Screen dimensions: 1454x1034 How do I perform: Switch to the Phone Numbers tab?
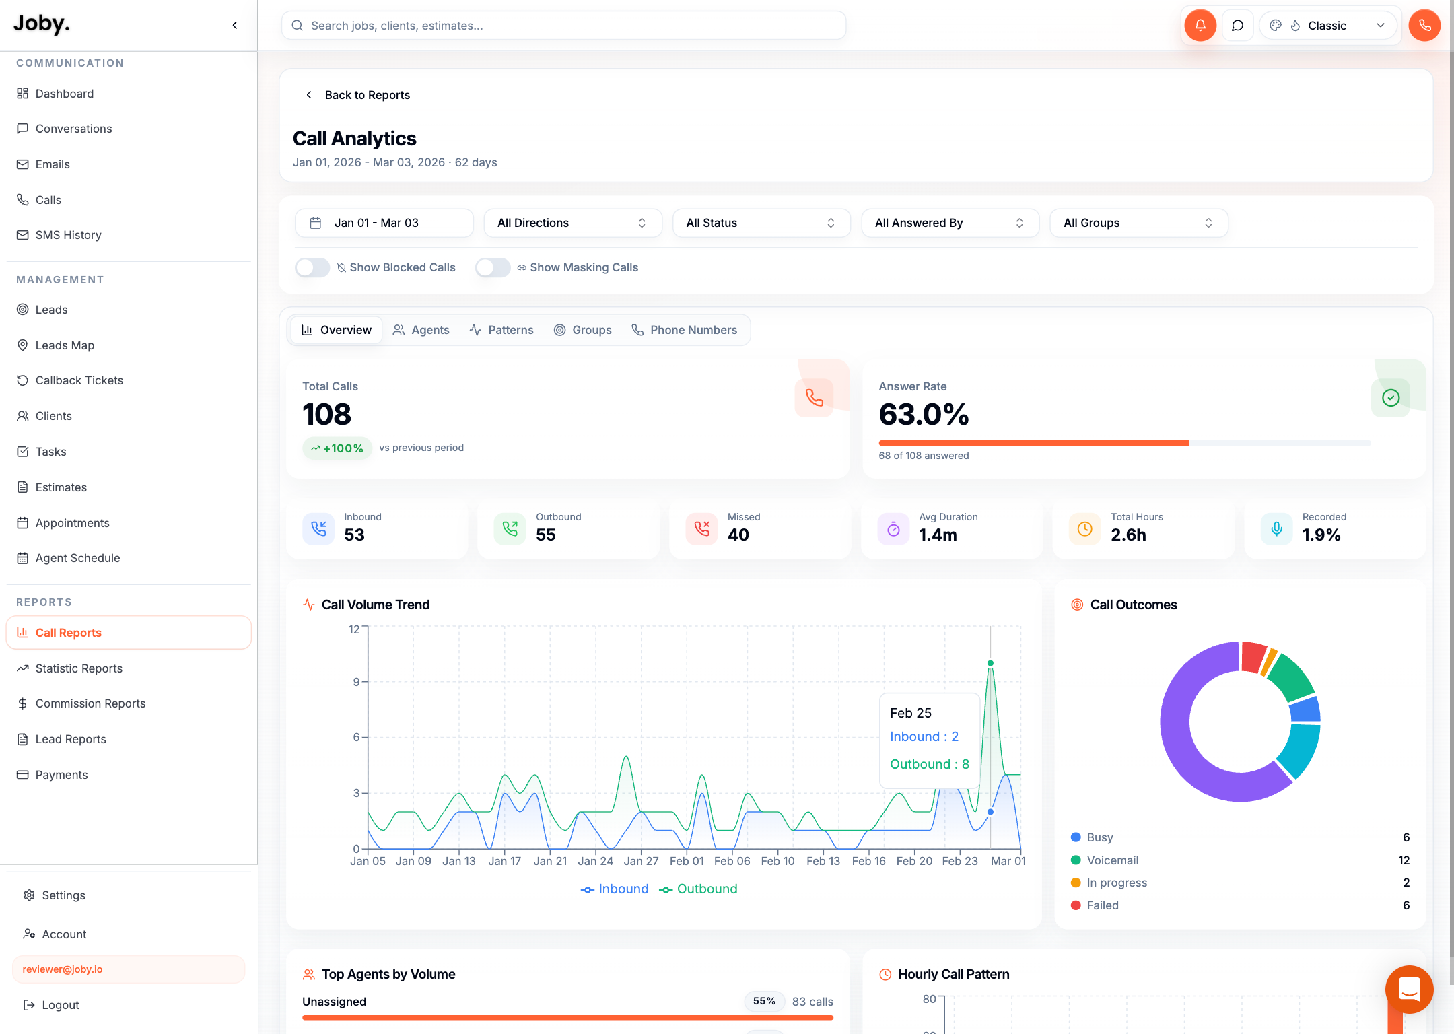685,330
